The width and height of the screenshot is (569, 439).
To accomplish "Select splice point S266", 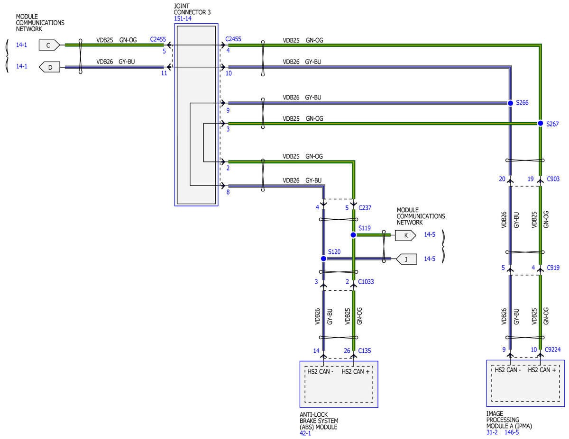I will coord(510,103).
